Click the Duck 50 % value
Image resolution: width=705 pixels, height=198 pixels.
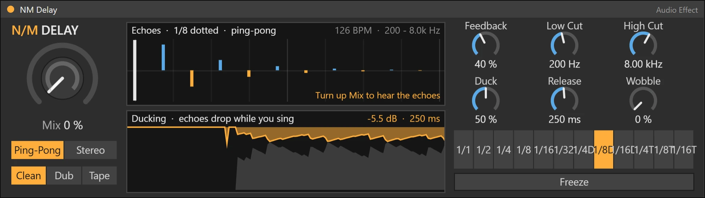(x=486, y=119)
